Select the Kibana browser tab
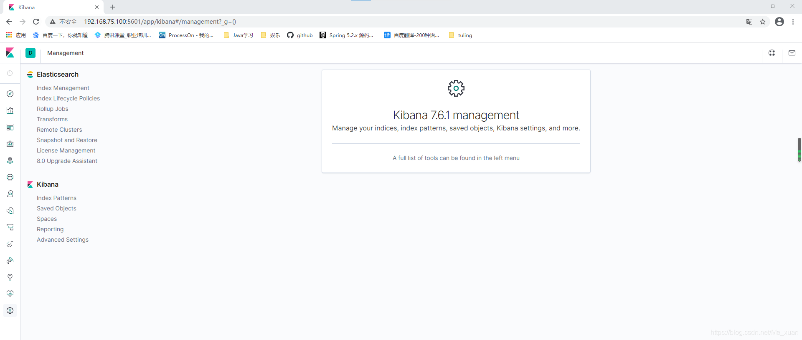The image size is (802, 340). 53,7
